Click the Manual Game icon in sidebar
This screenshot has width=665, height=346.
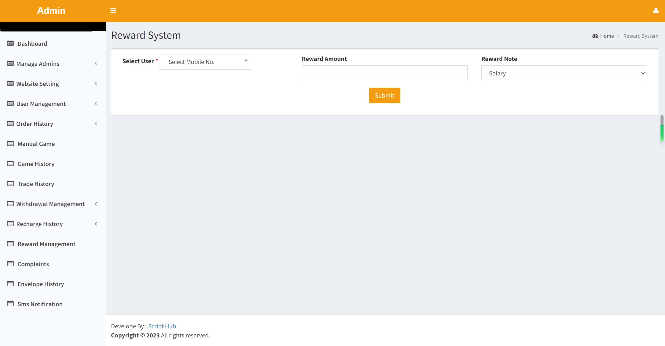pyautogui.click(x=10, y=143)
